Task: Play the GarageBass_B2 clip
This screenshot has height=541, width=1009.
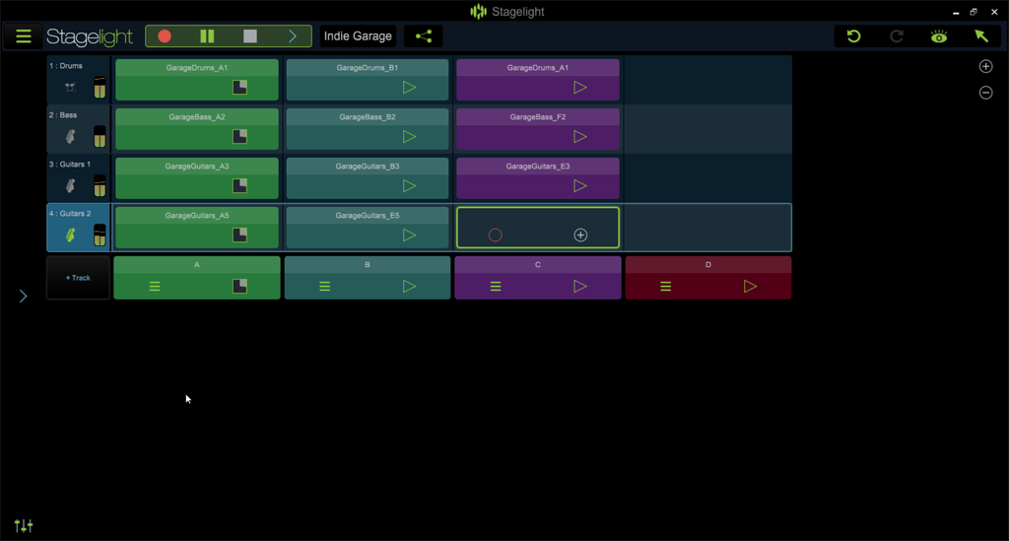Action: point(409,136)
